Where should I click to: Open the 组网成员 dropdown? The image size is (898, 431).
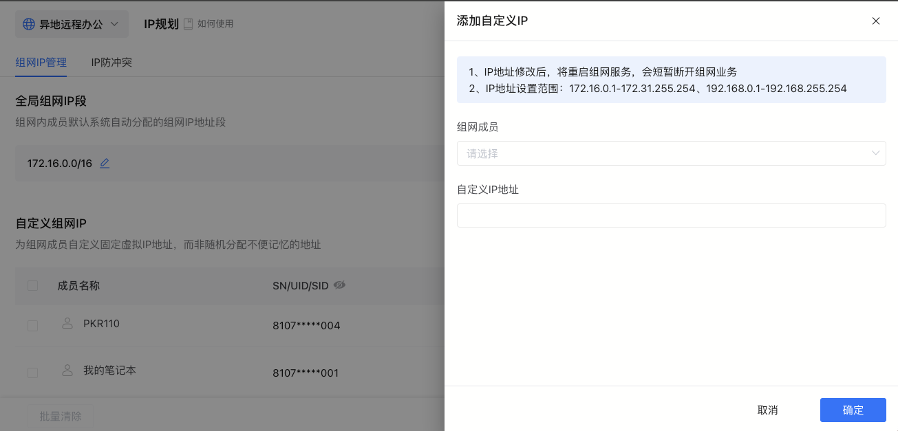point(671,153)
